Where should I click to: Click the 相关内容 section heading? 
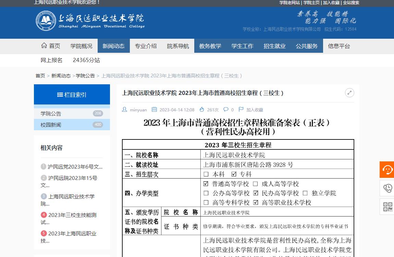[x=51, y=148]
